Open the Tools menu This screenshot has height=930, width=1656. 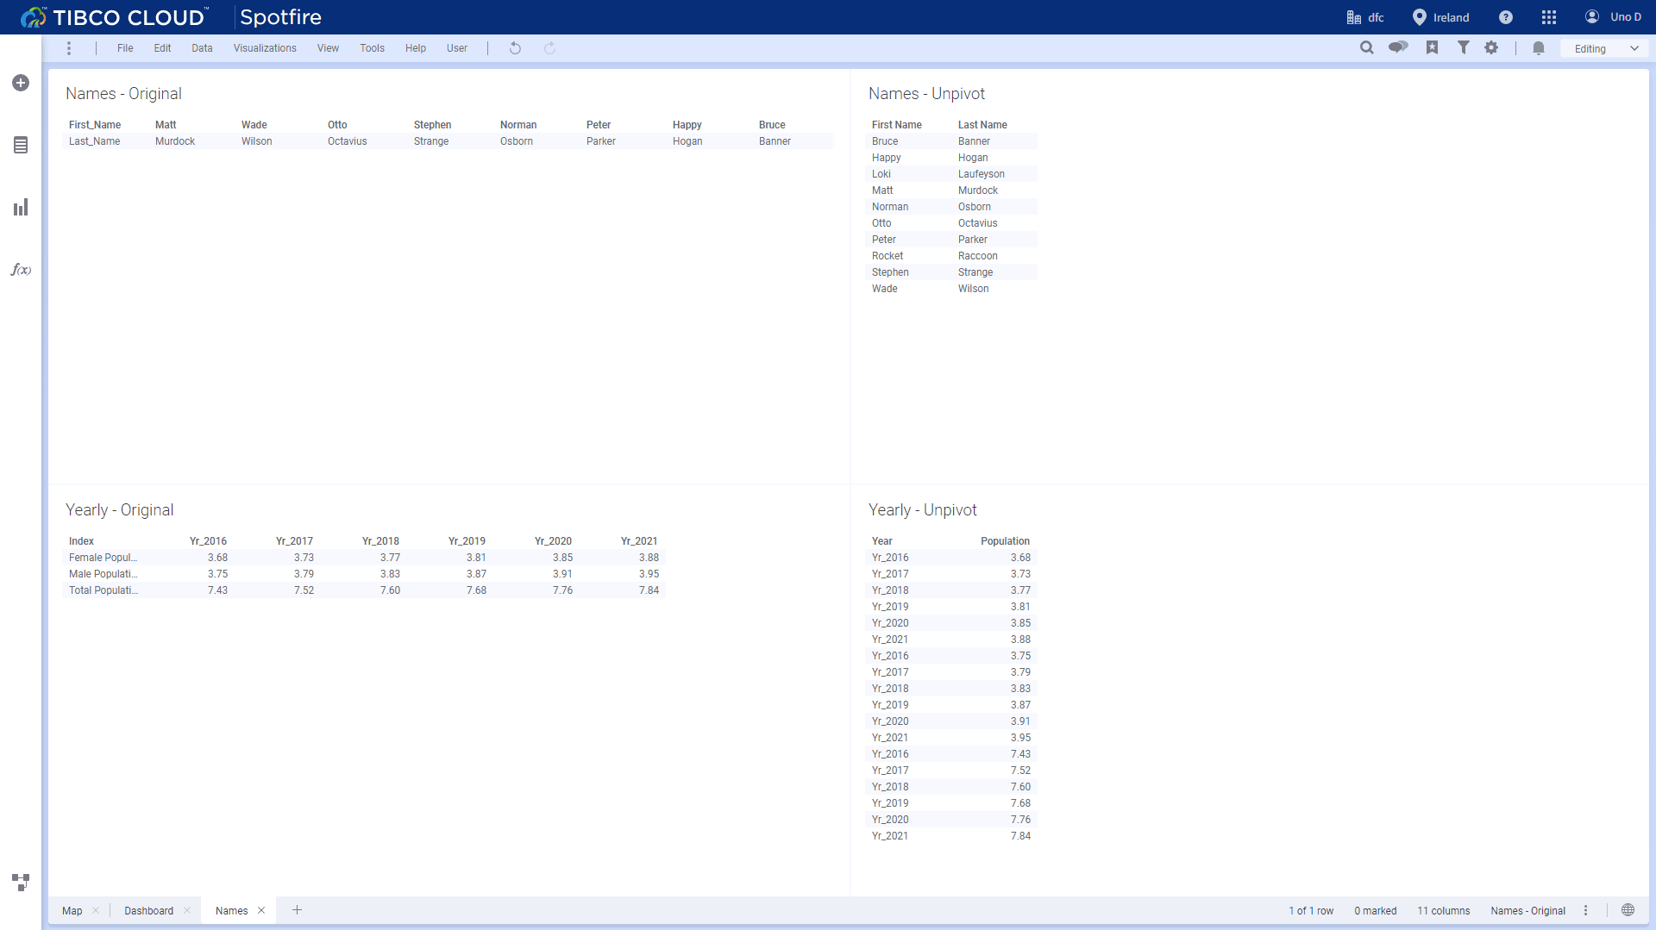[372, 48]
